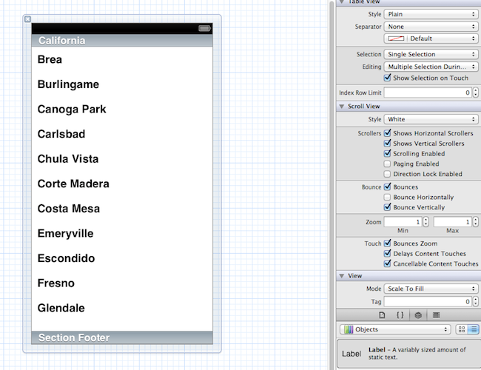Screen dimensions: 481x370
Task: Switch library to list view
Action: pos(474,329)
